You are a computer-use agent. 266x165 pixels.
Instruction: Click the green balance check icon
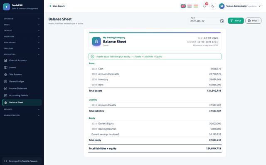coord(92,57)
